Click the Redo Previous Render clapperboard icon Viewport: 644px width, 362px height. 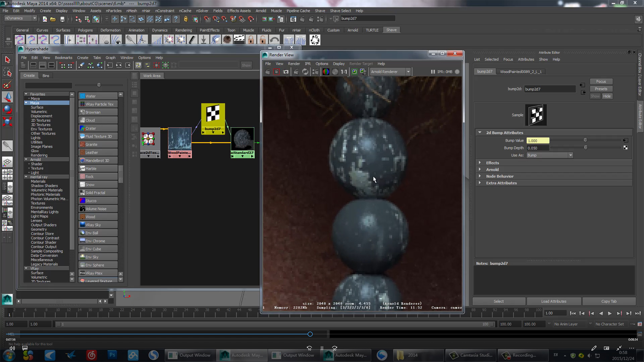pyautogui.click(x=268, y=72)
